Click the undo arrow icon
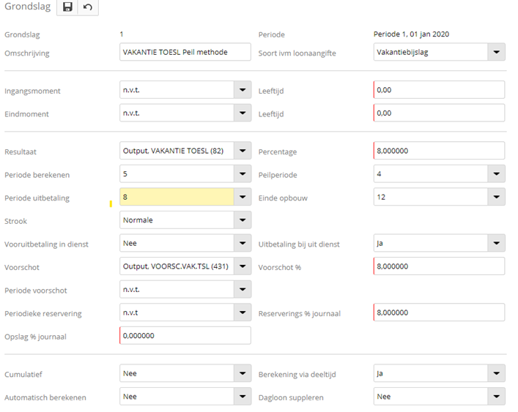 88,7
